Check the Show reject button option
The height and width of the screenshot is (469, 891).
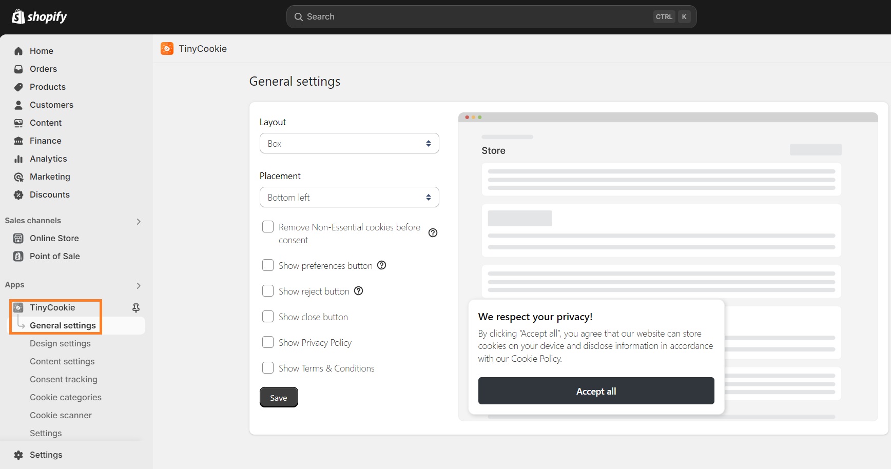[x=267, y=290]
